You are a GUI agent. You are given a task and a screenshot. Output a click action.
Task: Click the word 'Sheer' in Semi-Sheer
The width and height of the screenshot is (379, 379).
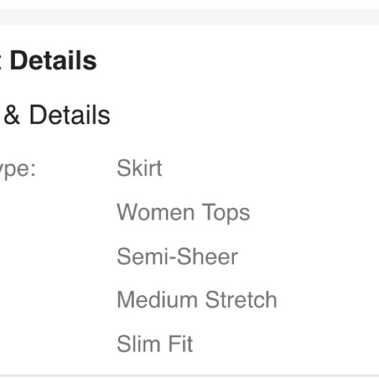[208, 256]
